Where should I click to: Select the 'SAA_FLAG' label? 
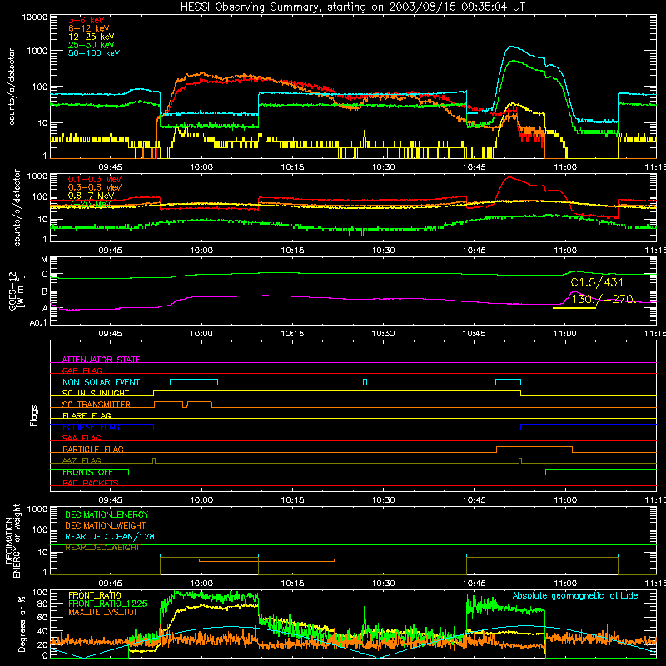(82, 438)
